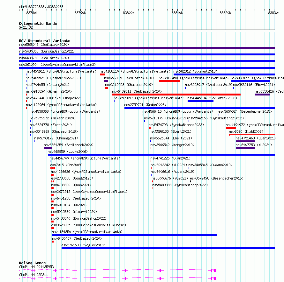Click nsv5474793 (ByrskaBishop2022) label
Viewport: 284px width, 282px height.
click(176, 125)
